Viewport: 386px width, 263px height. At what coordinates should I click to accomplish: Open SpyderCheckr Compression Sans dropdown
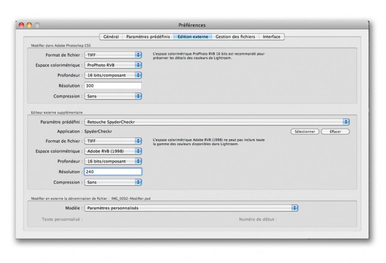click(x=113, y=182)
